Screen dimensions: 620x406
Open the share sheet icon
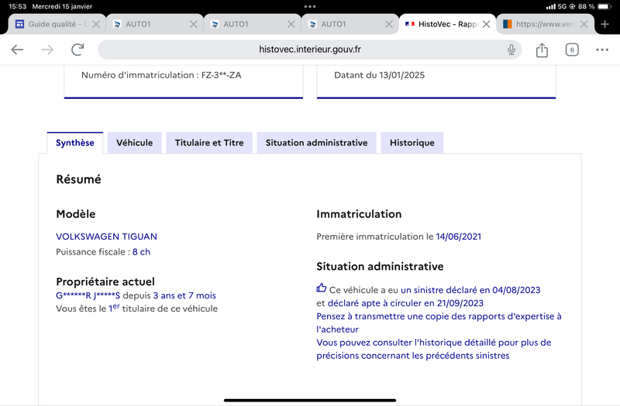point(542,50)
